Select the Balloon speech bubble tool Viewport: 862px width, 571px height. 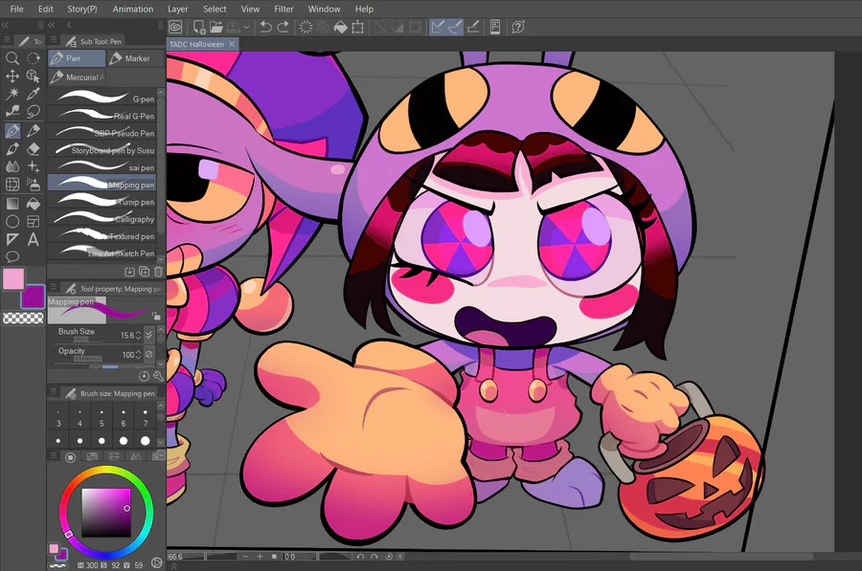(12, 256)
